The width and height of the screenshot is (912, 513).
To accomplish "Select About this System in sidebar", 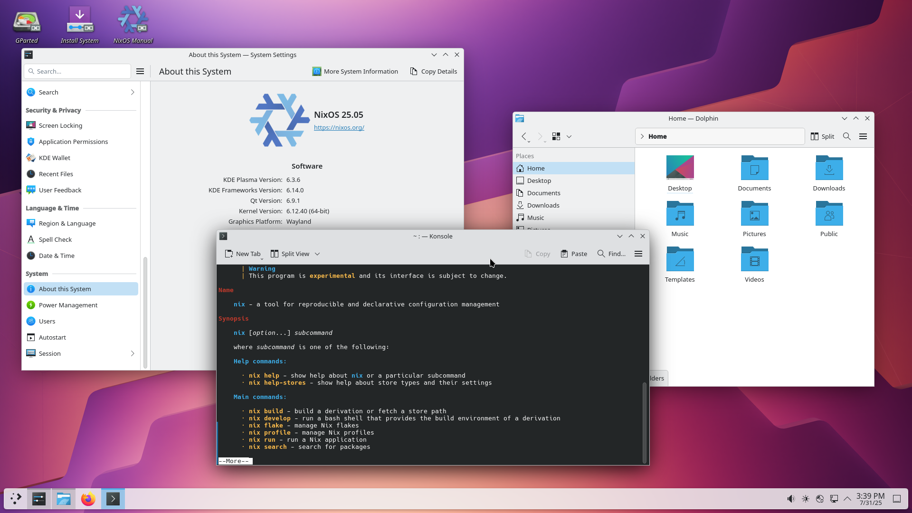I will (81, 289).
